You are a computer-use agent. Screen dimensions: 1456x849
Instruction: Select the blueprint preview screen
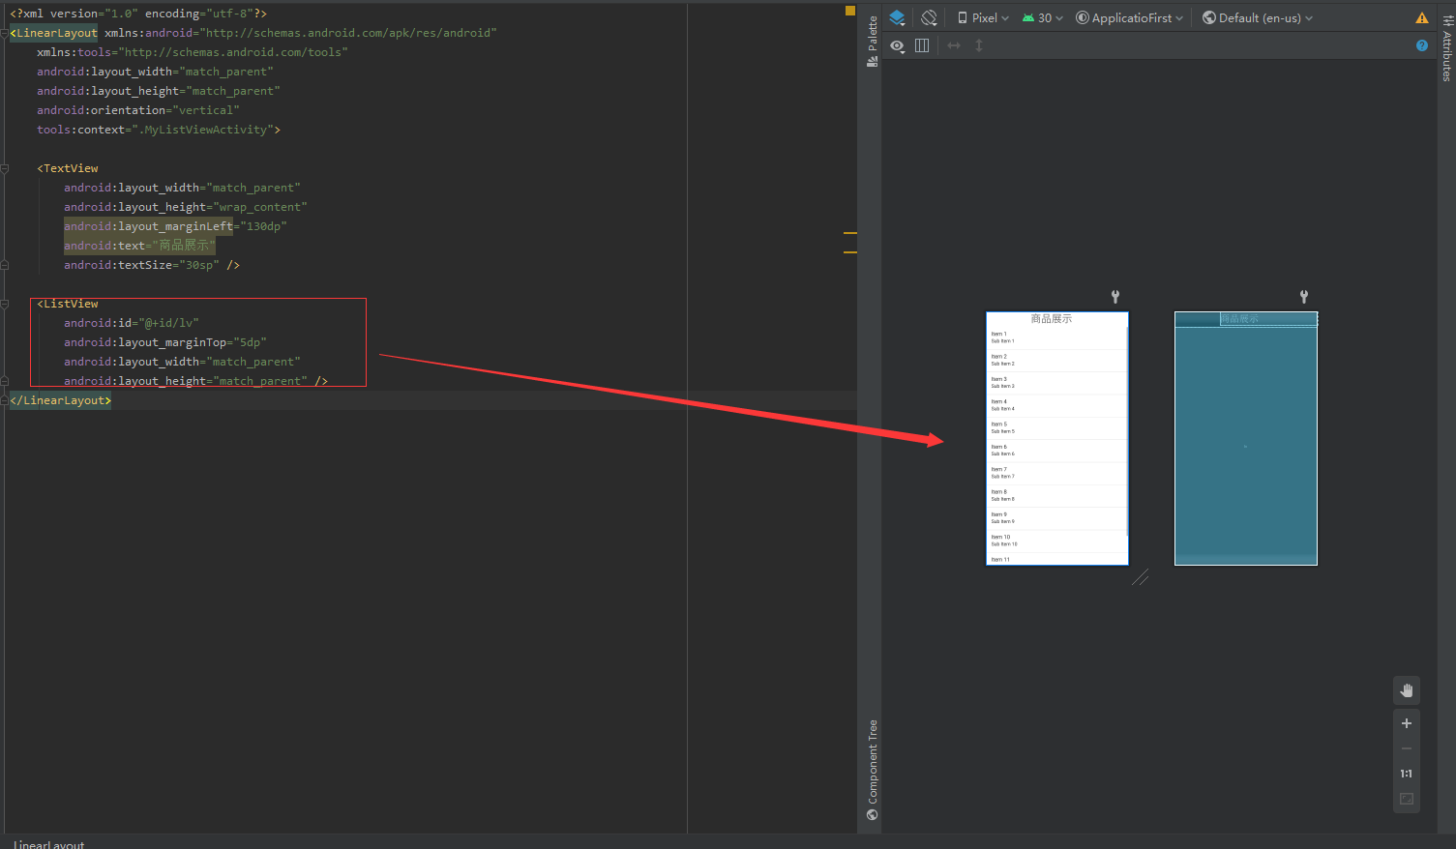pyautogui.click(x=1246, y=438)
